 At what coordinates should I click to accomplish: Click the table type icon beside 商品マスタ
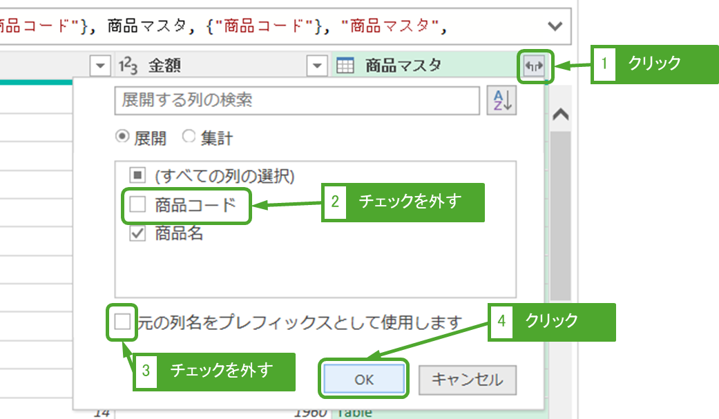345,66
